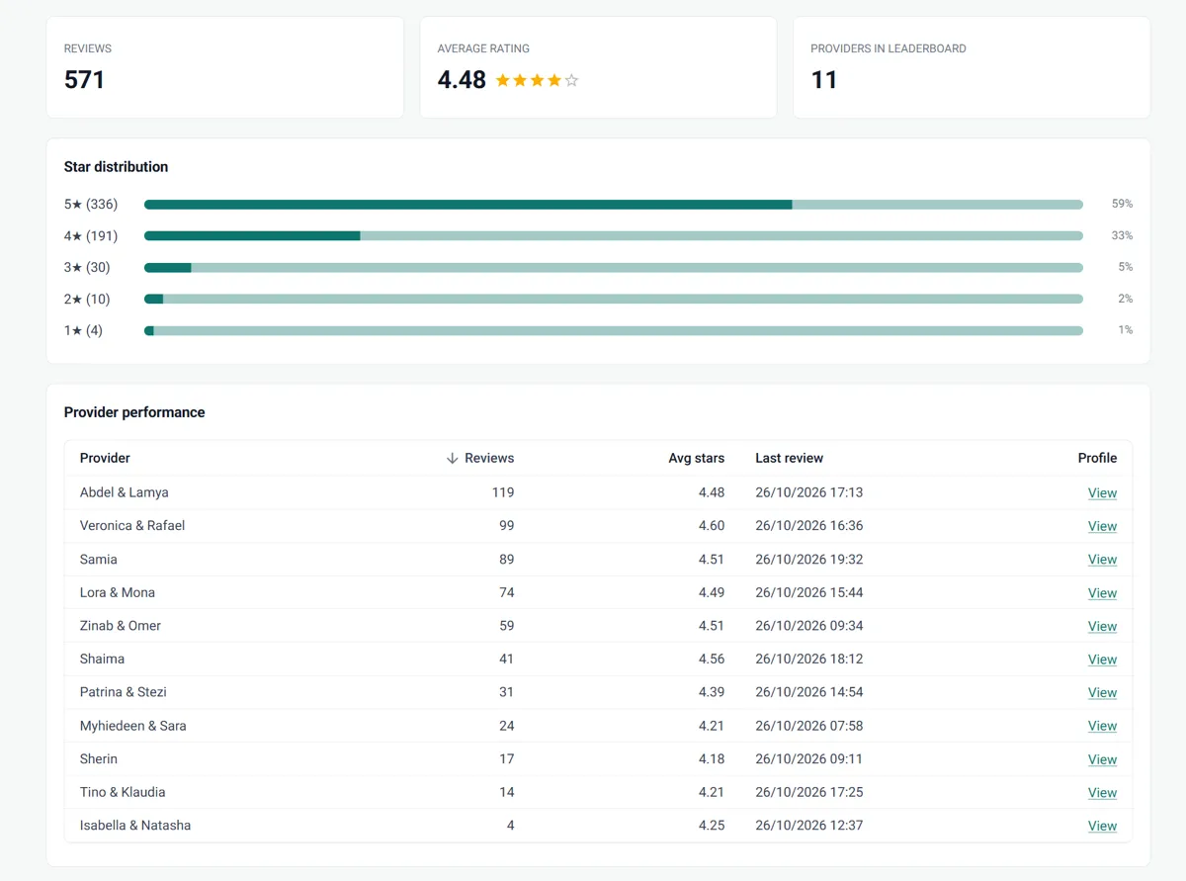This screenshot has width=1186, height=881.
Task: Click the 4-star distribution bar
Action: [x=614, y=236]
